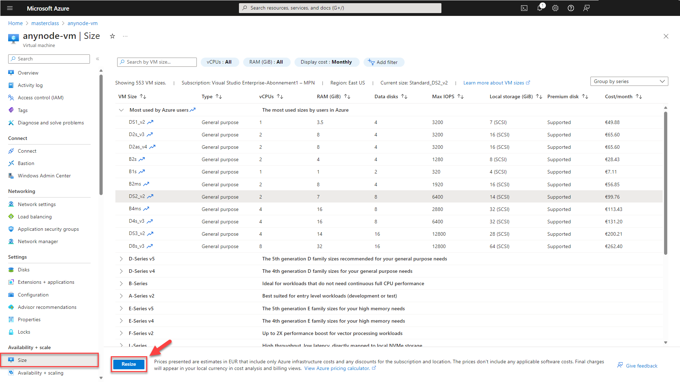The width and height of the screenshot is (680, 382).
Task: Open the hamburger portal menu
Action: [x=10, y=8]
